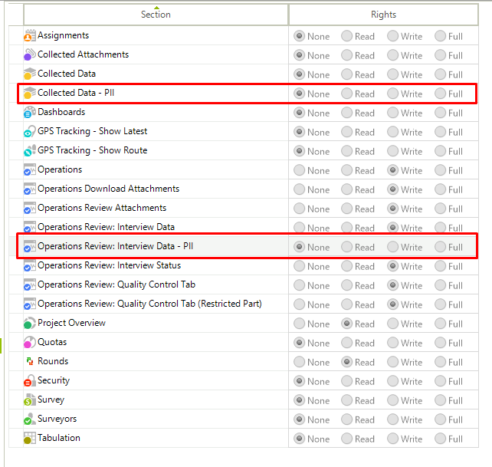Viewport: 492px width, 467px height.
Task: Click the Survey section icon
Action: coord(29,400)
